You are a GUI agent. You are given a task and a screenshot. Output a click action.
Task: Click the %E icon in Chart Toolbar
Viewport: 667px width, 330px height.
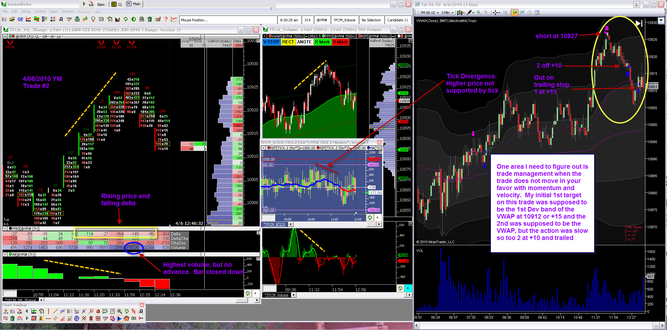point(134,311)
